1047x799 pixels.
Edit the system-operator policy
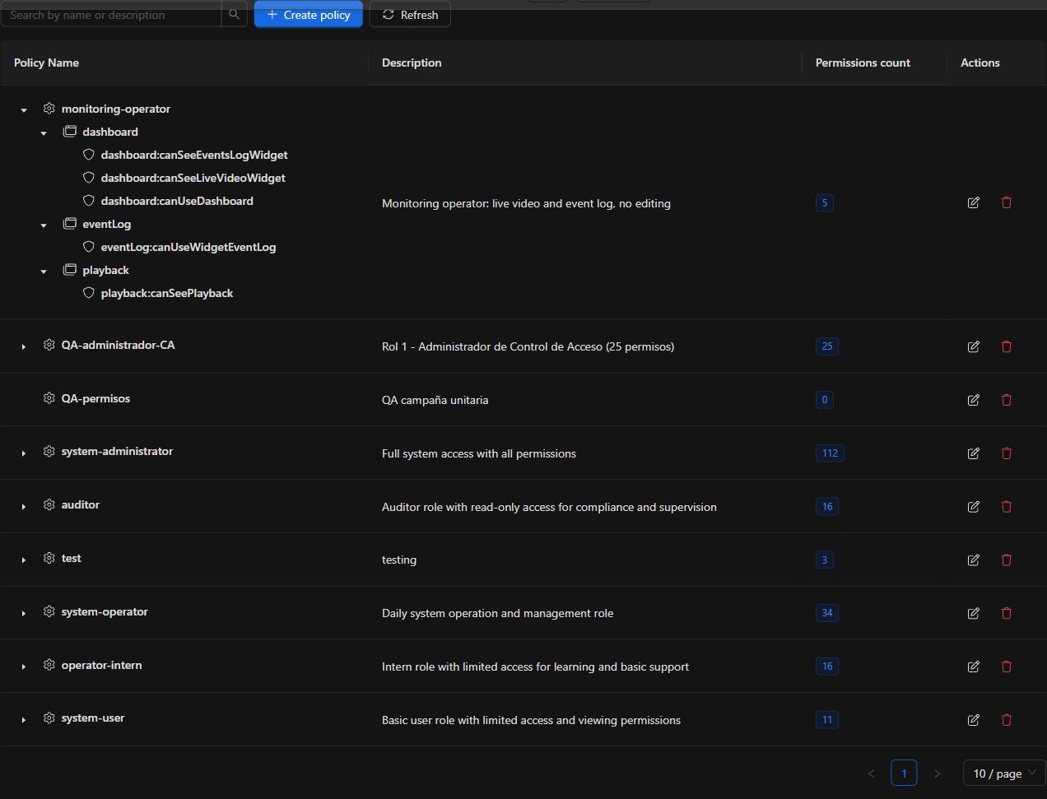point(973,613)
